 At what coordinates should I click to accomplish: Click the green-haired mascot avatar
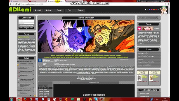pyautogui.click(x=164, y=11)
